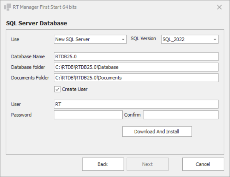Focus the Database Name field
The width and height of the screenshot is (230, 177).
pyautogui.click(x=136, y=57)
